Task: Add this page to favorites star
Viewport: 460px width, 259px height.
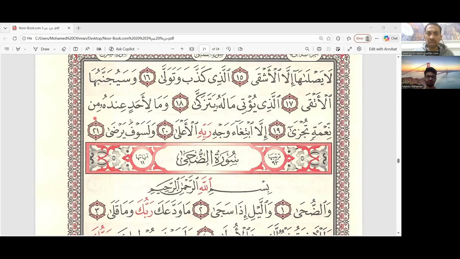Action: 328,38
